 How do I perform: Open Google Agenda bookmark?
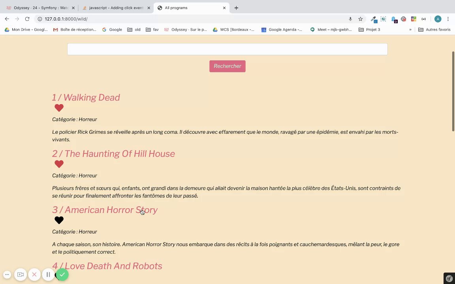(x=282, y=30)
